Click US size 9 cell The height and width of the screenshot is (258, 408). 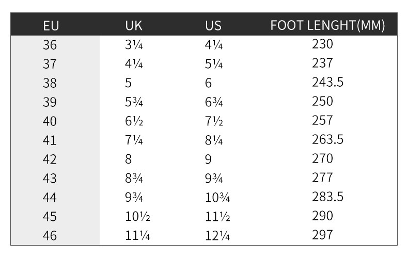click(208, 159)
